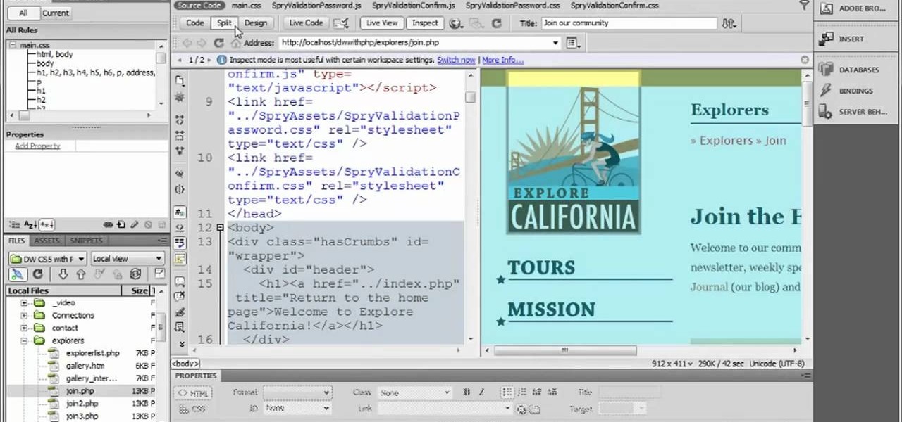Expand the Connections folder
This screenshot has width=902, height=422.
click(x=24, y=316)
